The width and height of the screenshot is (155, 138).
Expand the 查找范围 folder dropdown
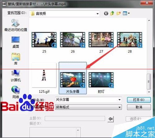(97, 14)
